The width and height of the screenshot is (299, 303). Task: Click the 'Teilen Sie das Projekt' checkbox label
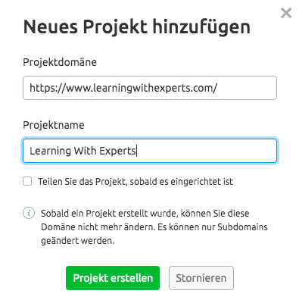pyautogui.click(x=135, y=182)
